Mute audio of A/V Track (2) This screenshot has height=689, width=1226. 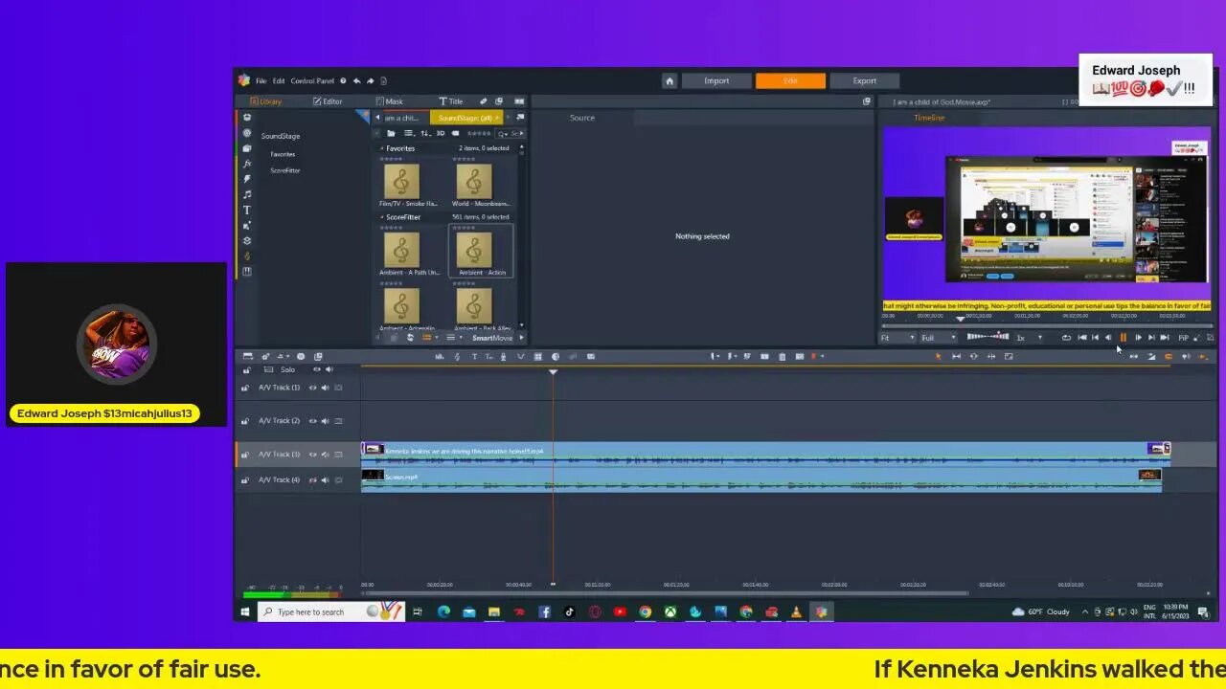[x=325, y=421]
